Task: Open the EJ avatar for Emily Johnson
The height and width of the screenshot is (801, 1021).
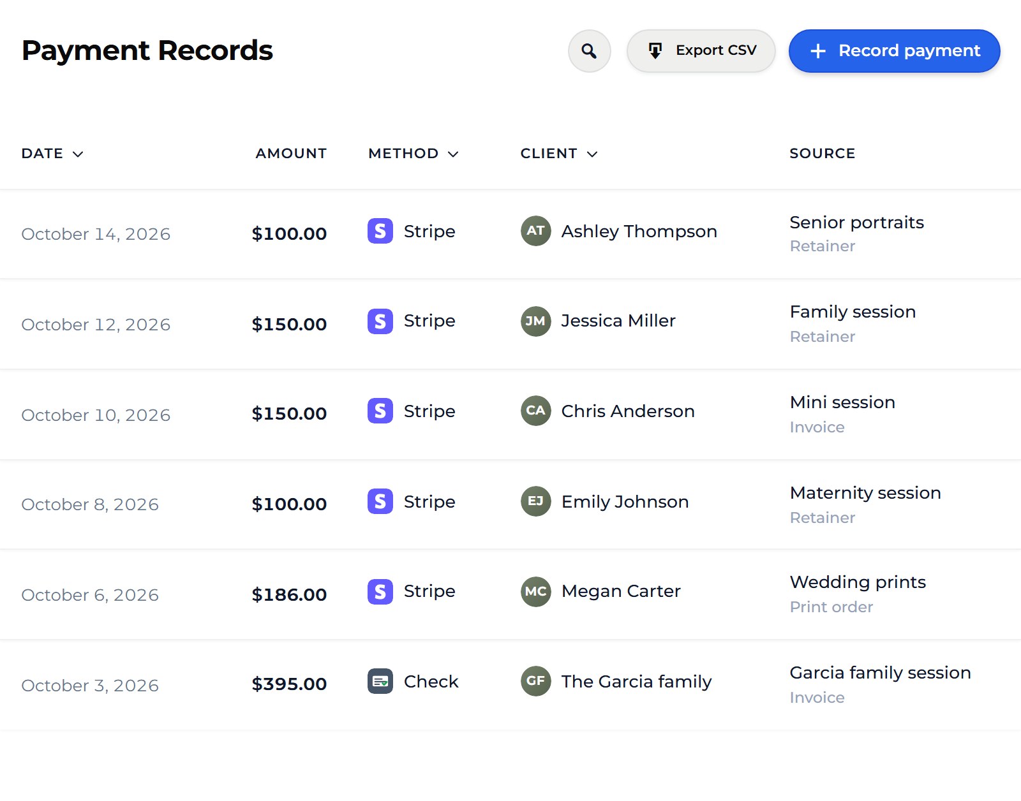Action: coord(535,501)
